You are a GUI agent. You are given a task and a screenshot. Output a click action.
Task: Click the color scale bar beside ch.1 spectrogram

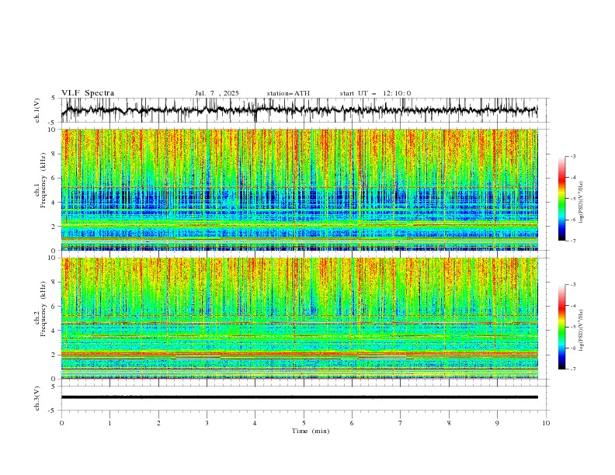click(x=561, y=199)
